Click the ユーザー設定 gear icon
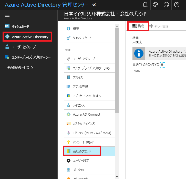The width and height of the screenshot is (186, 179). click(68, 161)
